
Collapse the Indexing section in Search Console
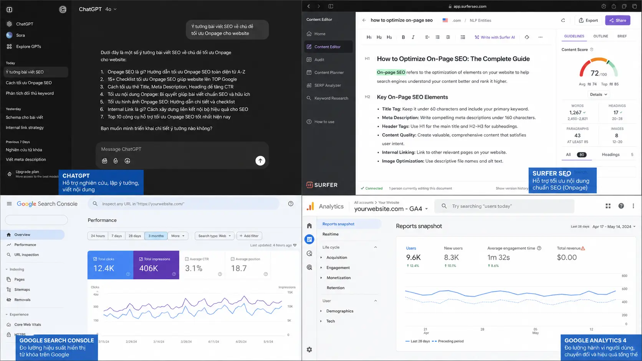pyautogui.click(x=15, y=269)
